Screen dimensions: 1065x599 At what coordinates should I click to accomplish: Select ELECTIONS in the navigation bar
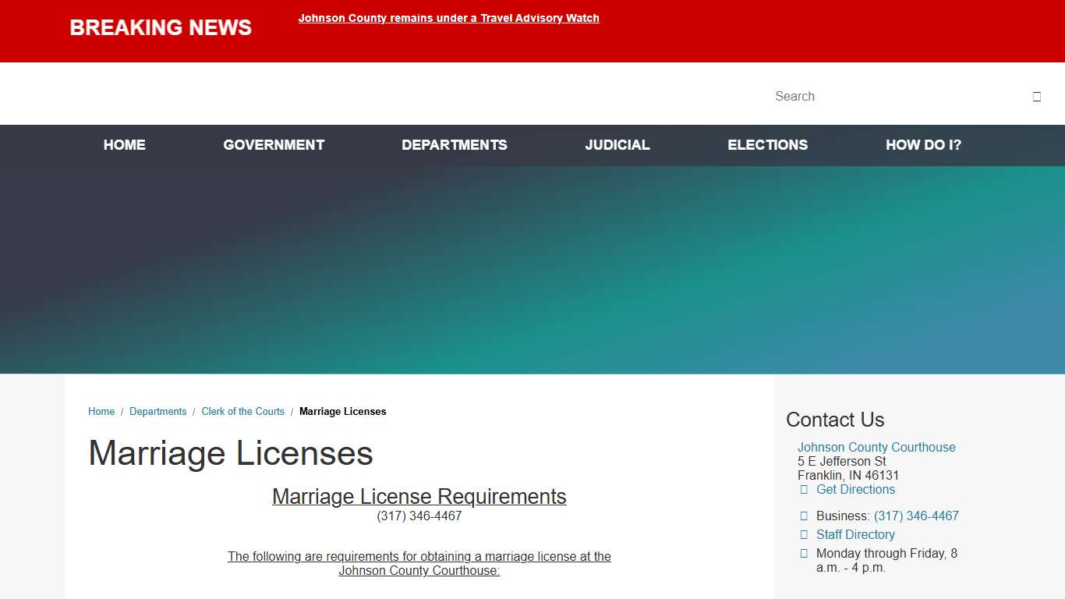[767, 145]
